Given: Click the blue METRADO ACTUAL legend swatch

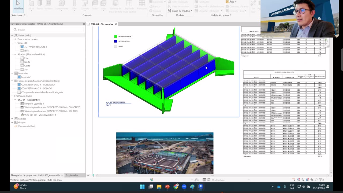Looking at the screenshot, I should (x=115, y=41).
